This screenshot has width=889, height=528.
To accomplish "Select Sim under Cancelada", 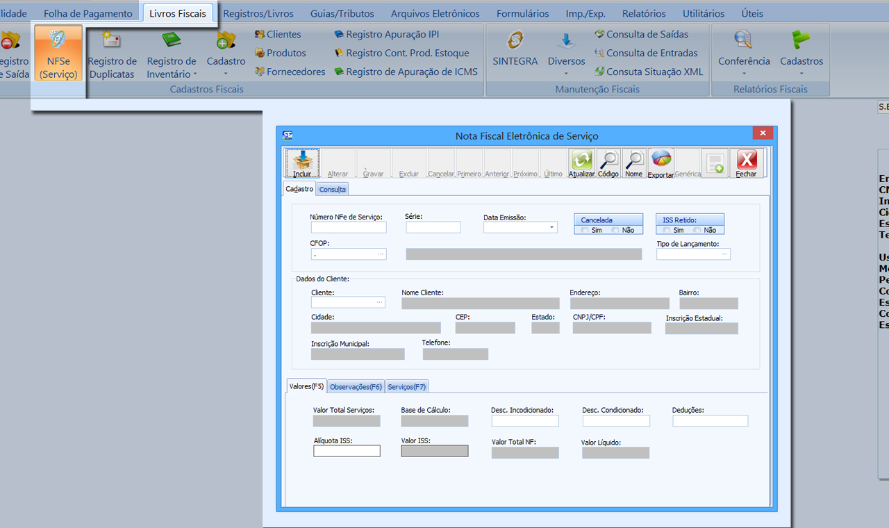I will coord(585,230).
